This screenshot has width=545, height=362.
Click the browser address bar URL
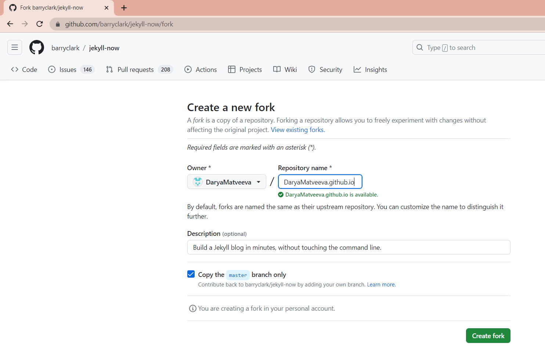(x=119, y=24)
